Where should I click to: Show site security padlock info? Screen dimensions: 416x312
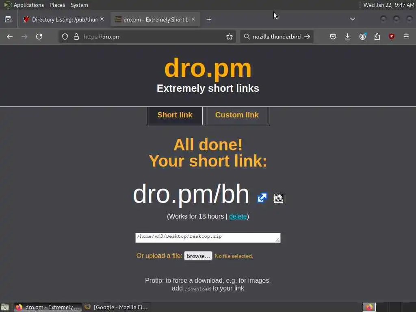tap(76, 37)
